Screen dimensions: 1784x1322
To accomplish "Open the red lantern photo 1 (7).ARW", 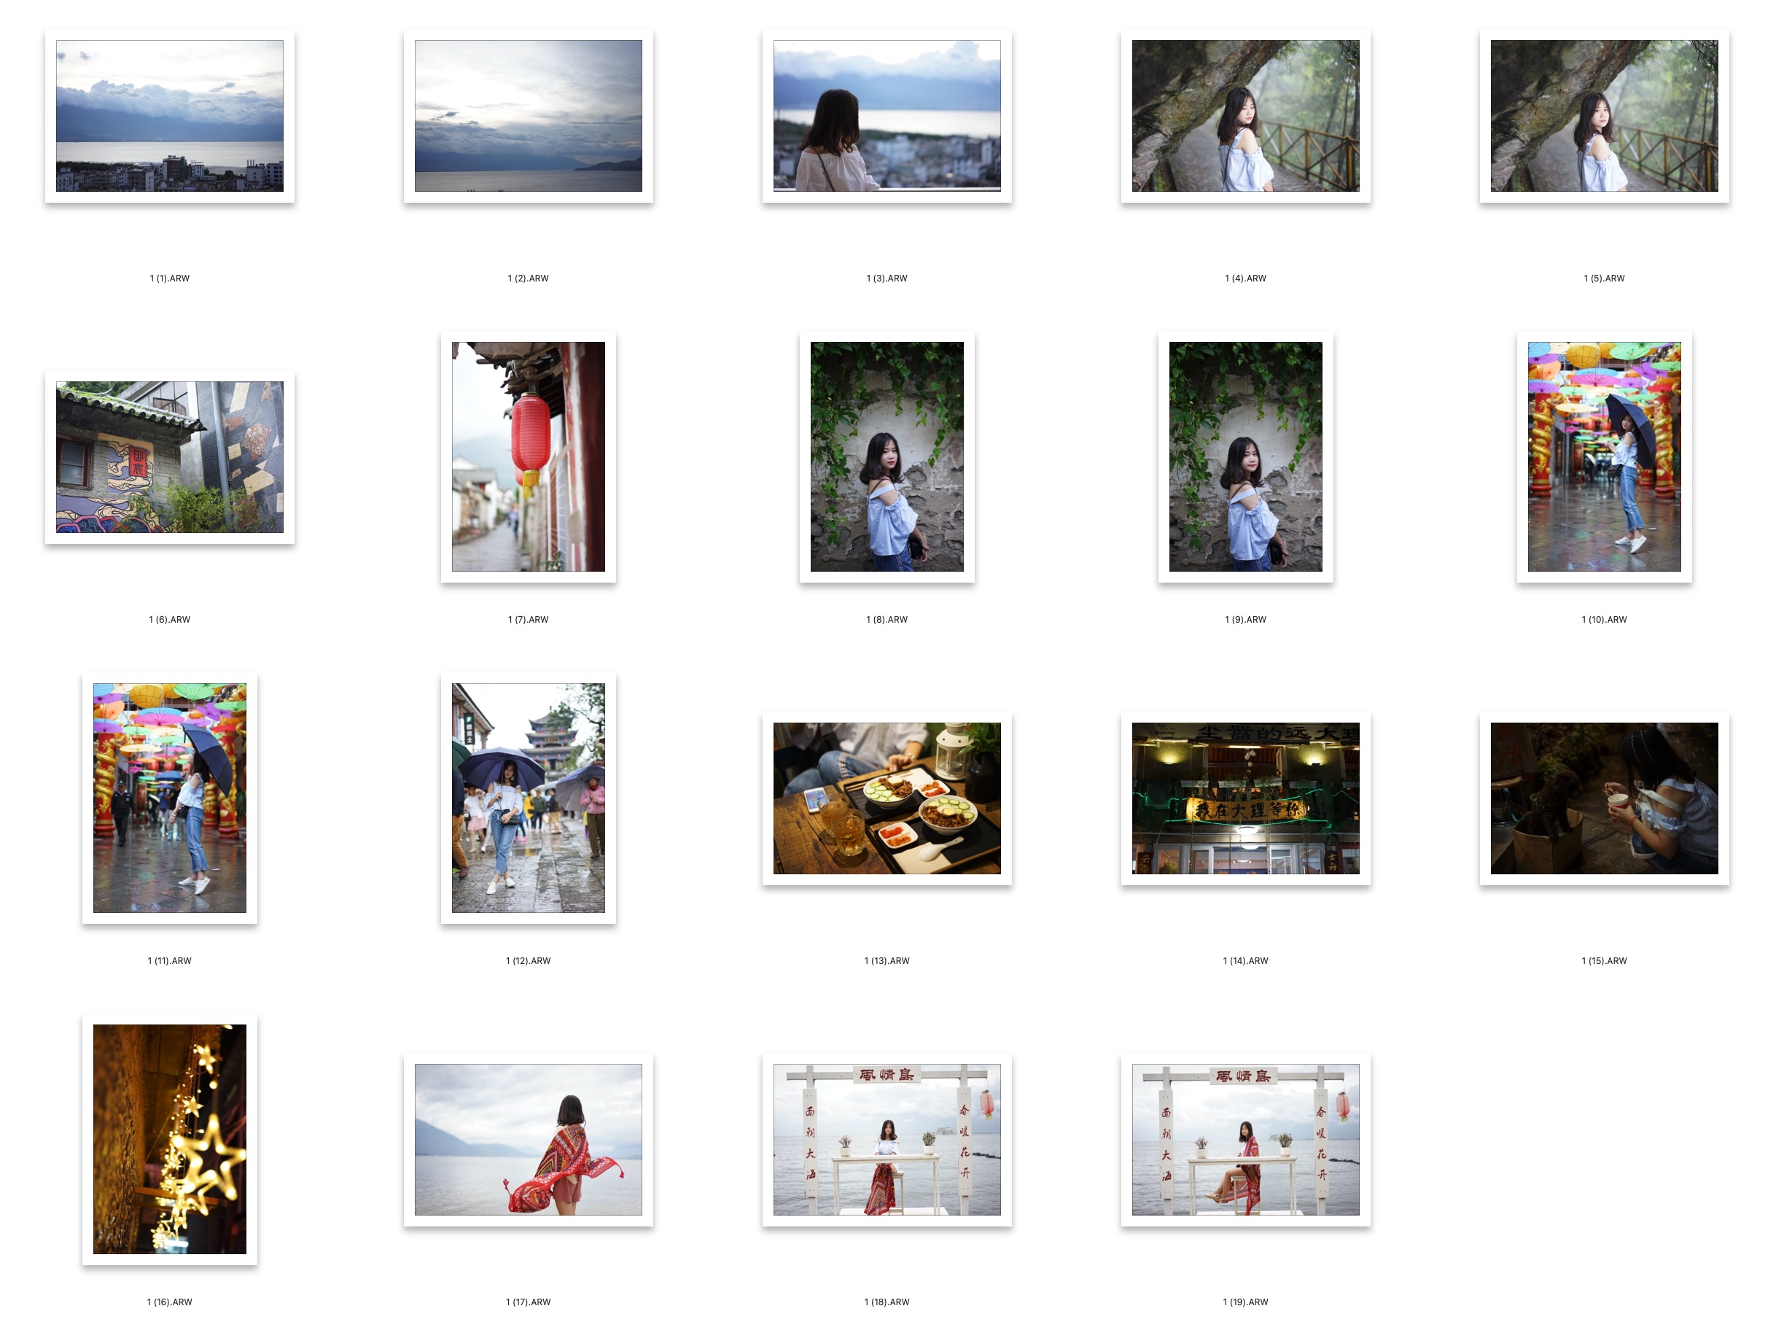I will pos(528,457).
